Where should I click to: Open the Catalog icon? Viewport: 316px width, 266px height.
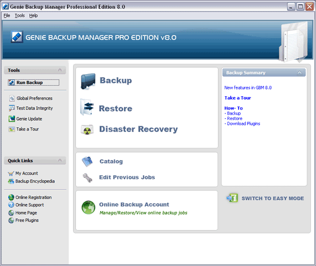coord(87,161)
